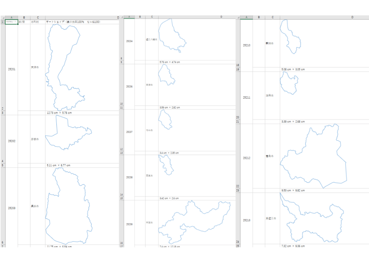Click code cell 25204
Screen dimensions: 369x263
129,41
